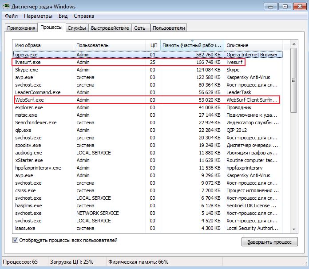
Task: Switch to the Приложения tab
Action: (x=21, y=28)
